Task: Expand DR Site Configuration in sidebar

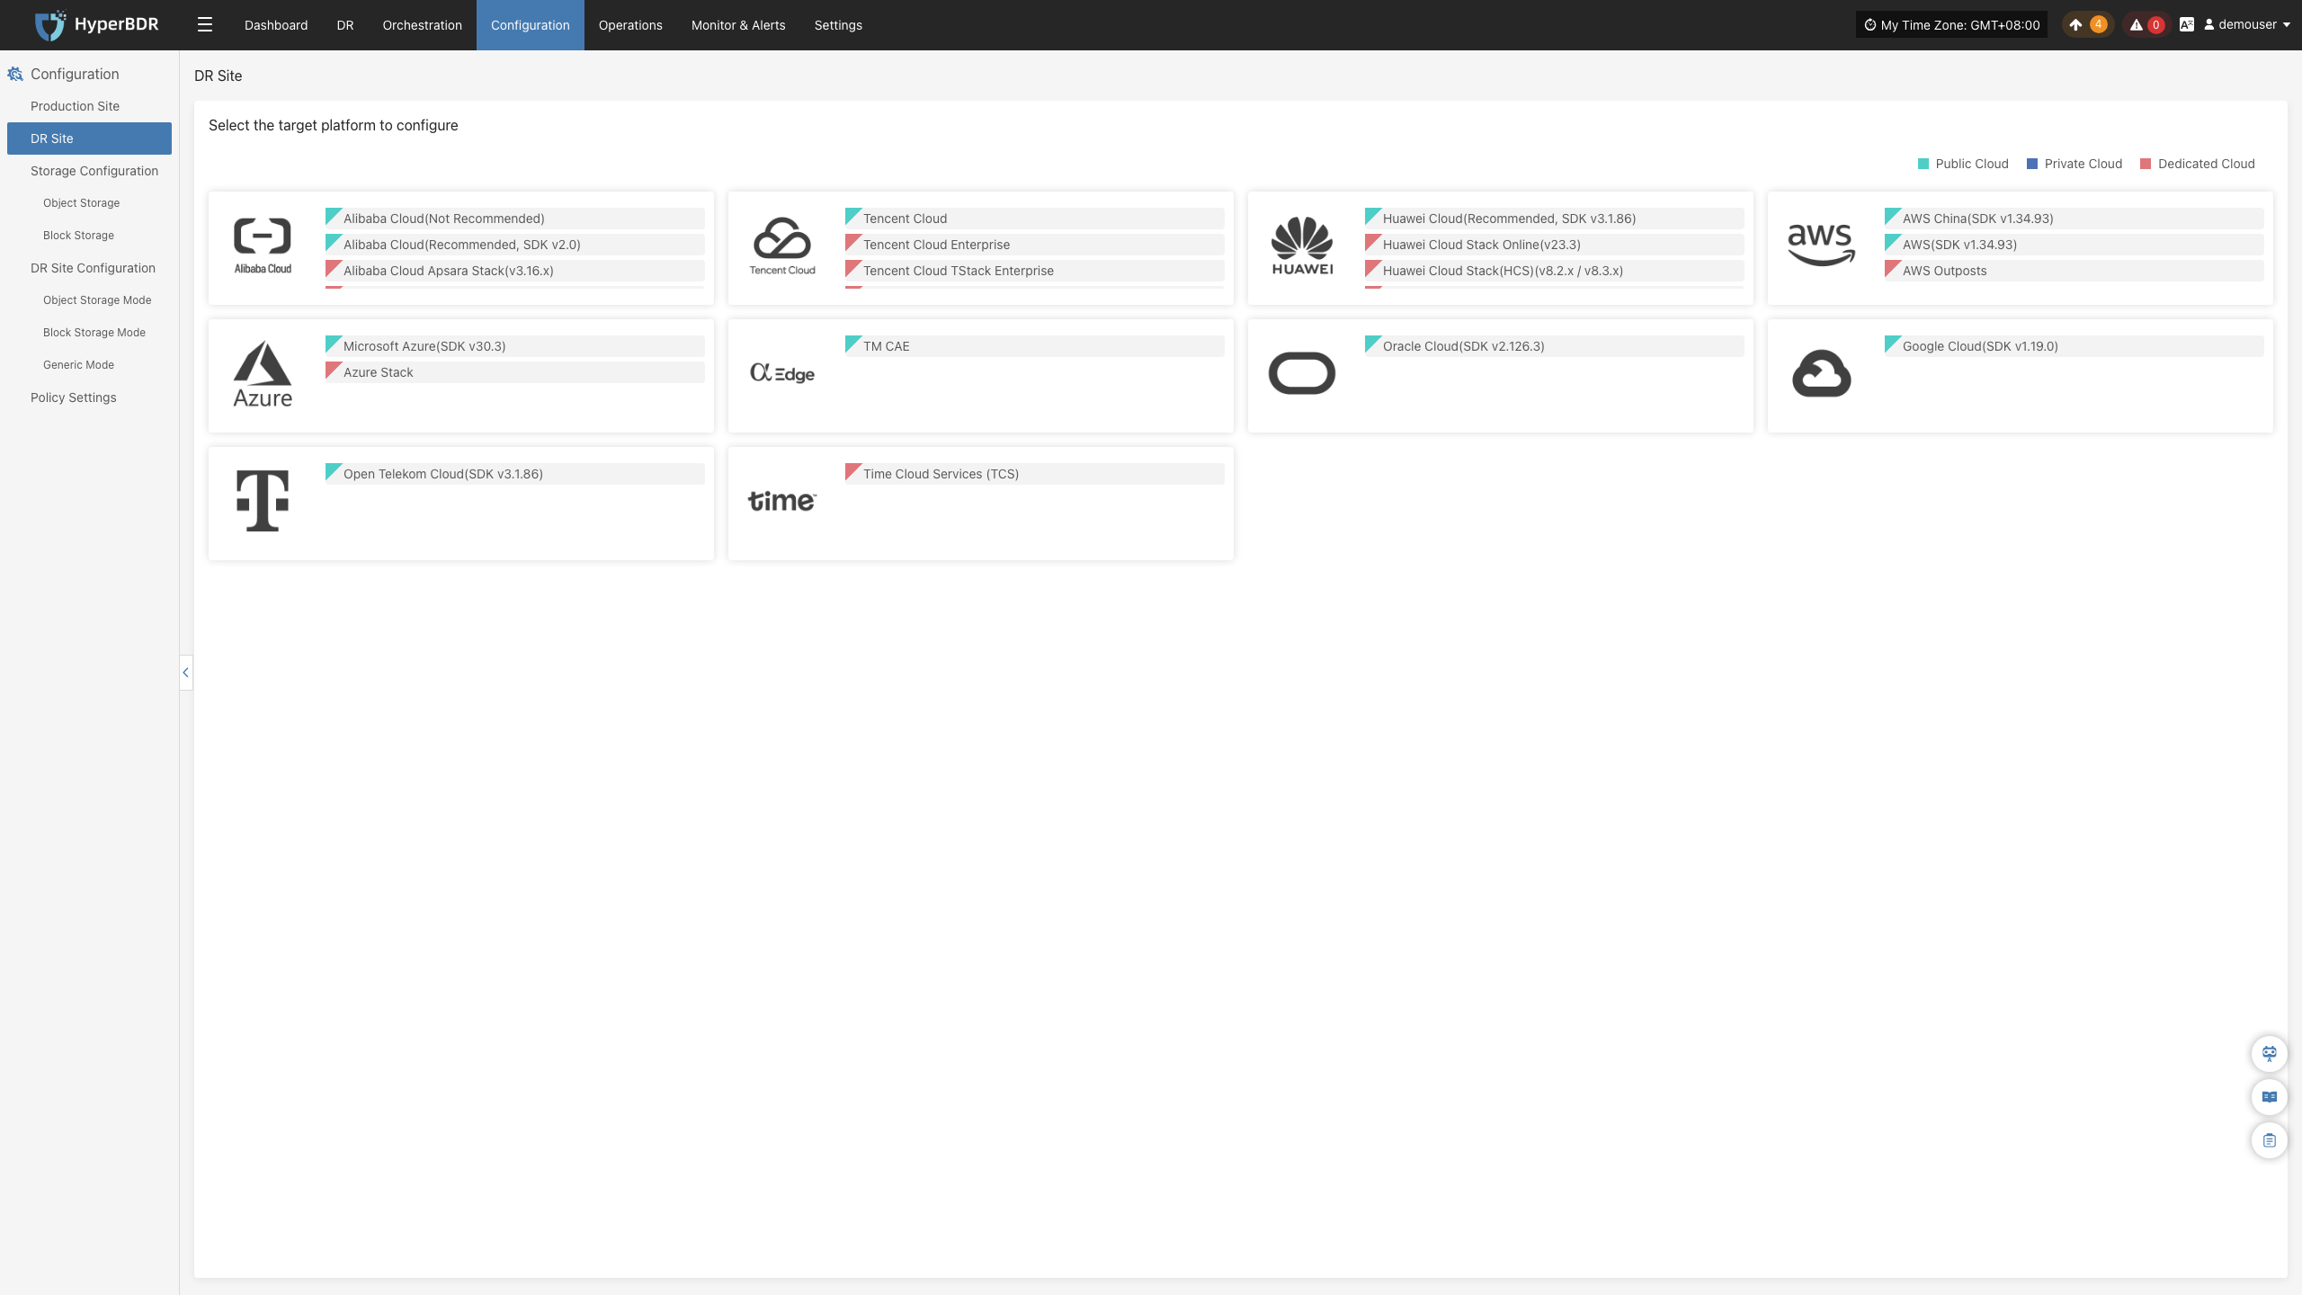Action: [89, 268]
